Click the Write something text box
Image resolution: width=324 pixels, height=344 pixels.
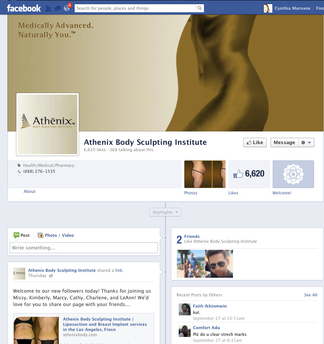point(84,248)
